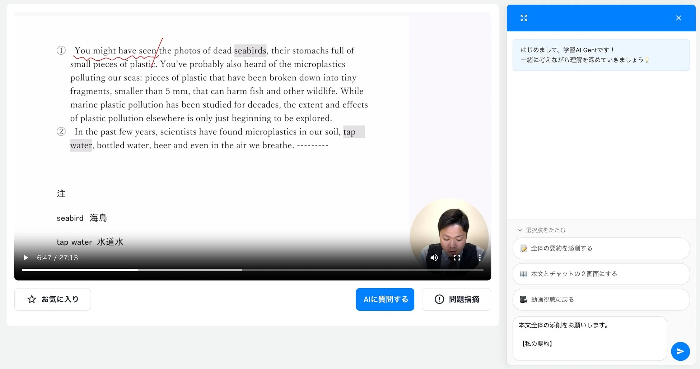Viewport: 700px width, 369px height.
Task: Enter fullscreen video mode
Action: (457, 258)
